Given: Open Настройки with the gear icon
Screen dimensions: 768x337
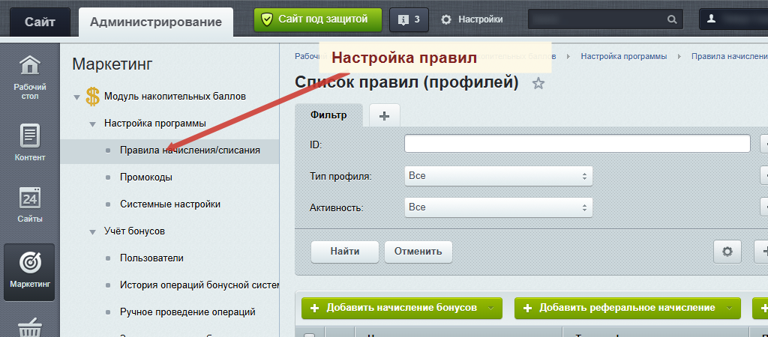Looking at the screenshot, I should coord(472,19).
